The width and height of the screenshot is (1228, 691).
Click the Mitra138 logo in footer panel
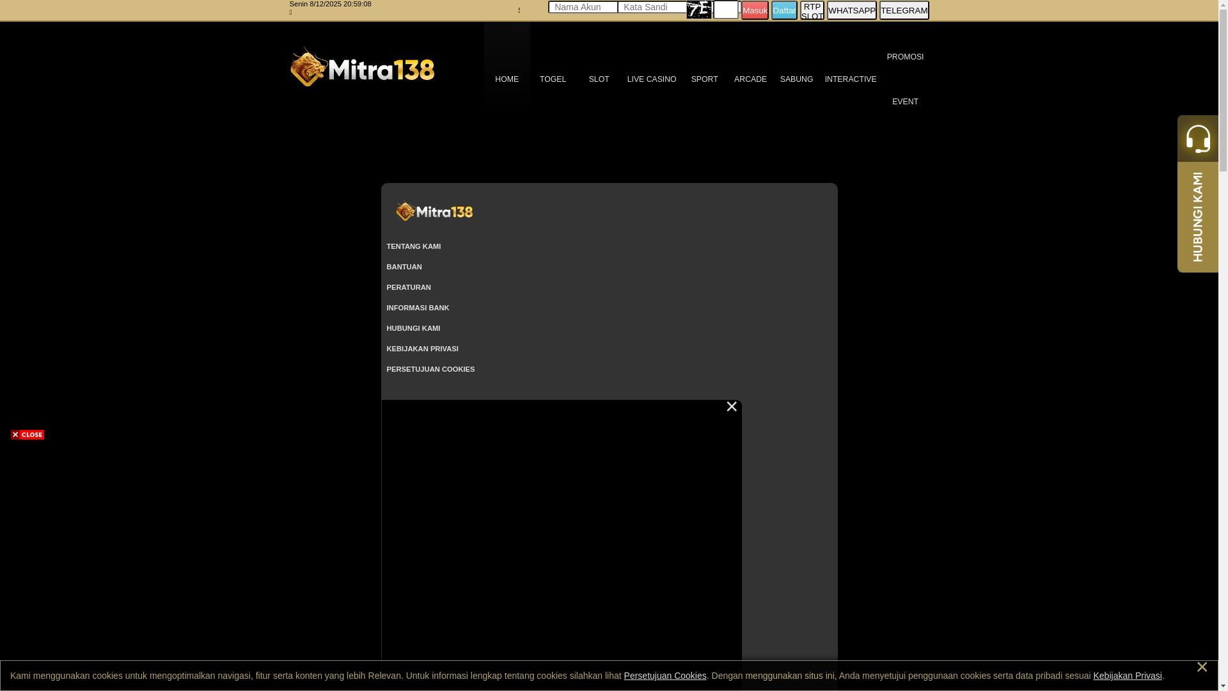[434, 212]
